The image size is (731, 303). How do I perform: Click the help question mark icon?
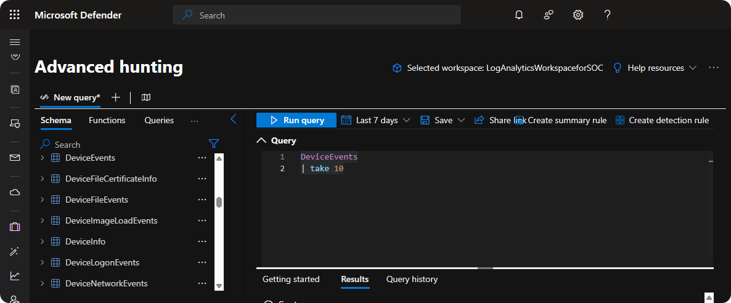(607, 15)
